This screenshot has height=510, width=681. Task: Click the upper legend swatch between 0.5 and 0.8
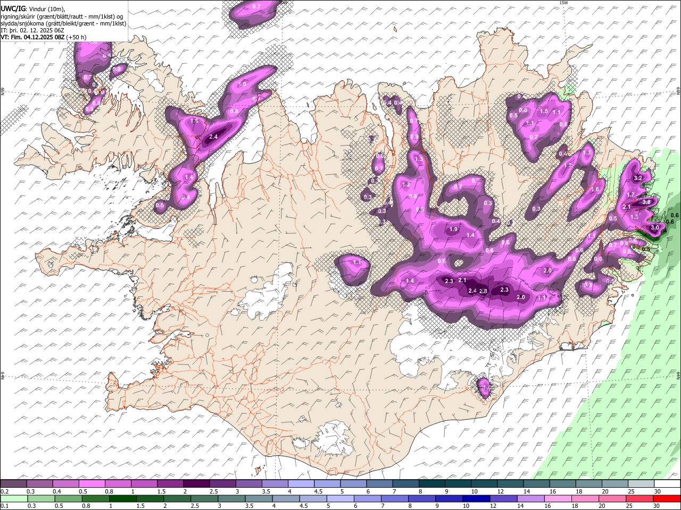point(92,484)
